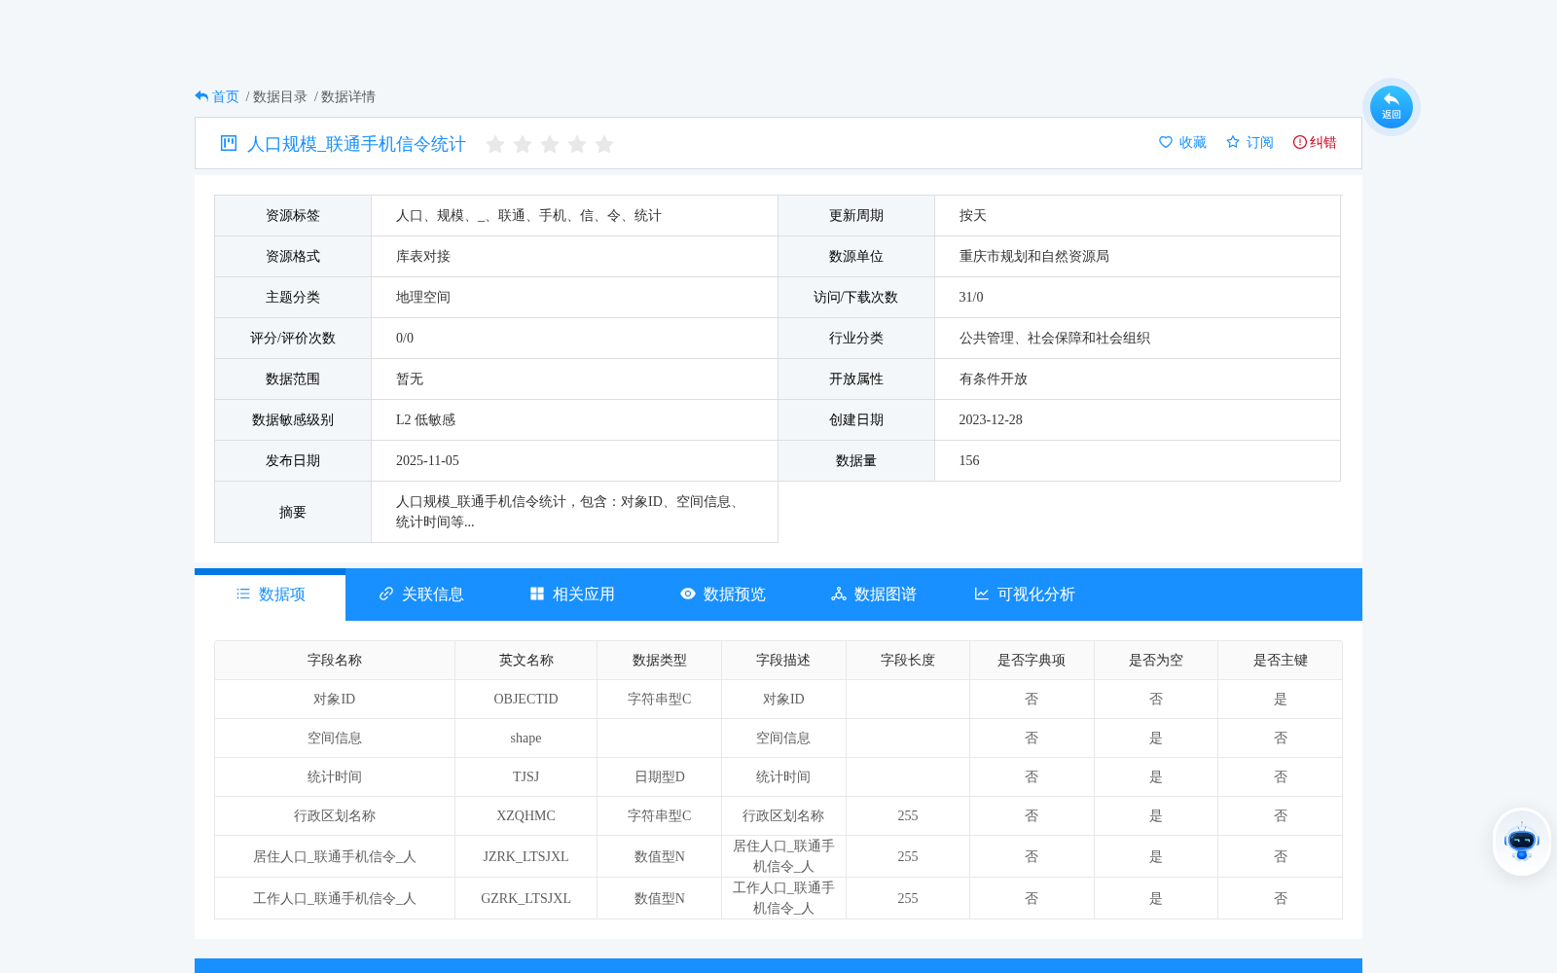Click the 日期型D data type cell

click(660, 776)
